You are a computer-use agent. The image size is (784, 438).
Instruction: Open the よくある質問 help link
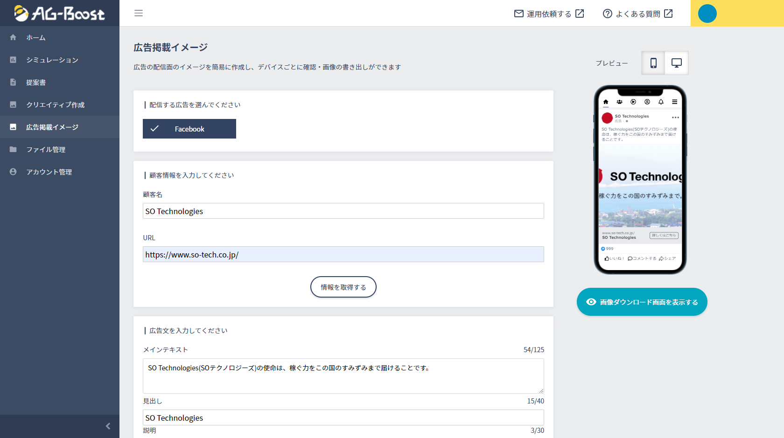637,14
